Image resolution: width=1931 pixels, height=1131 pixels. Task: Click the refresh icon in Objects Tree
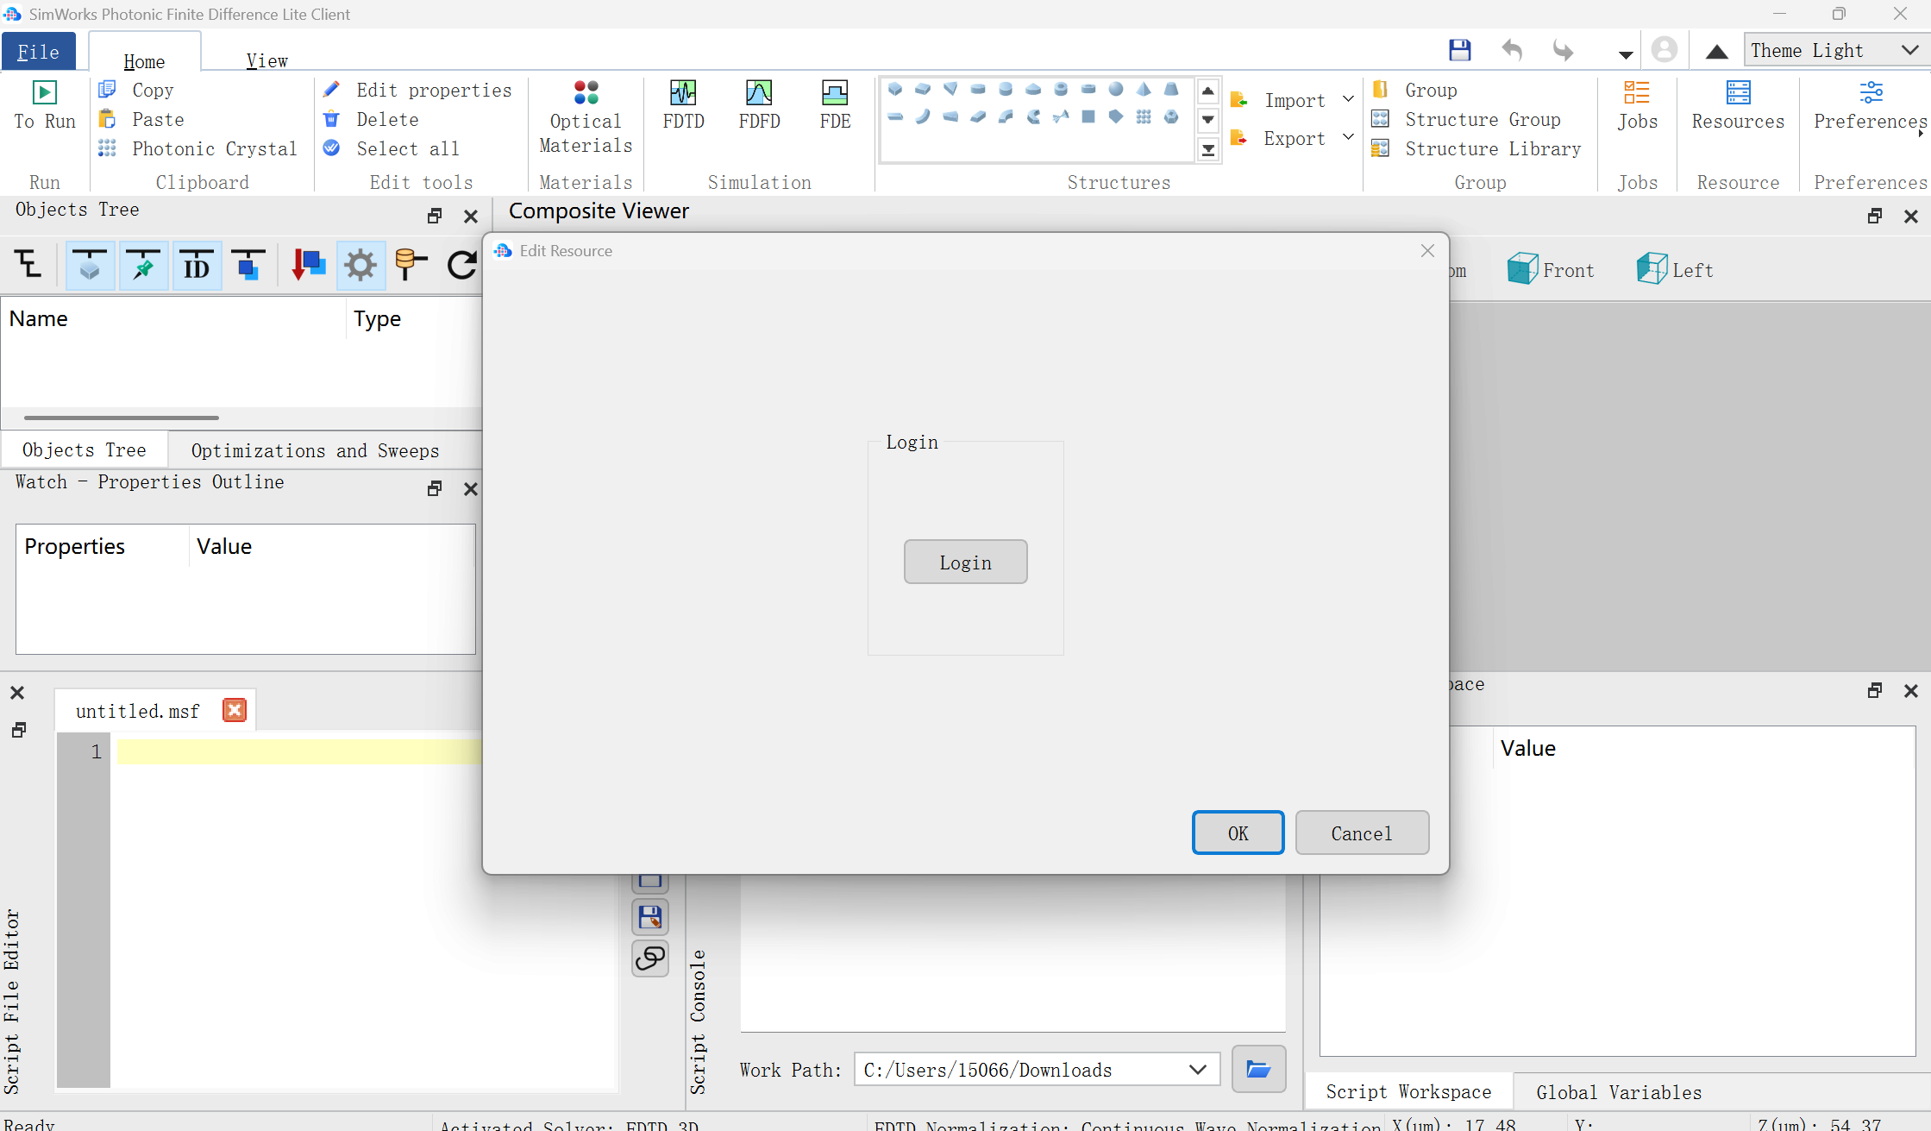462,265
